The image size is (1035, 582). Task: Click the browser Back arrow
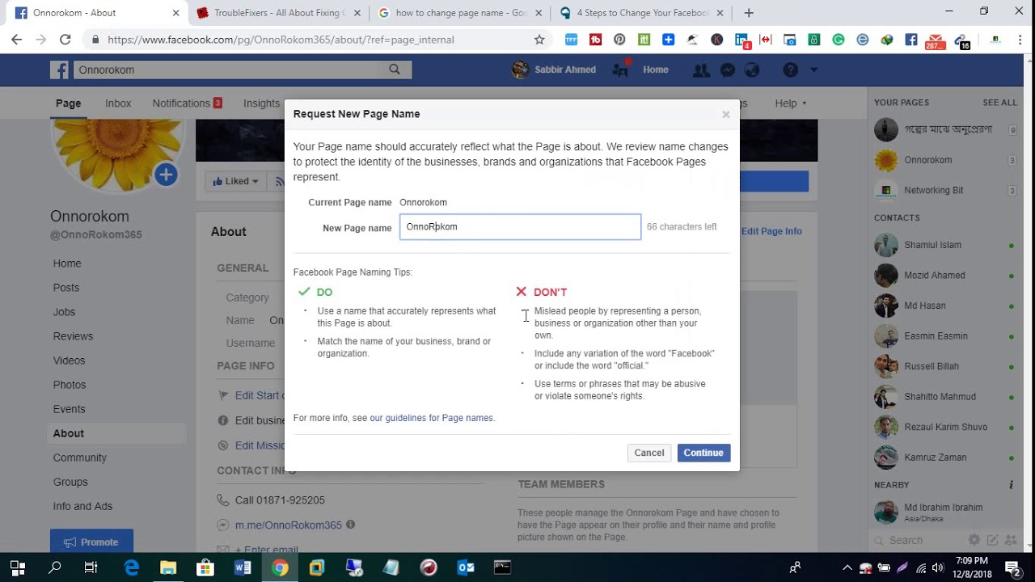tap(17, 39)
